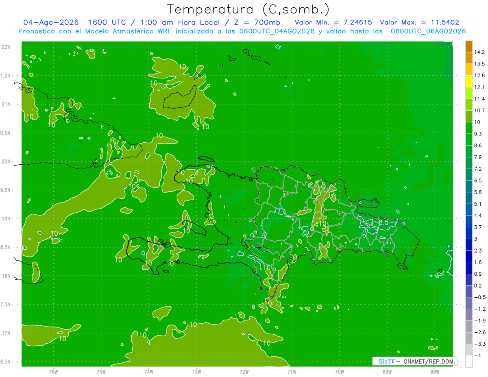Pick the green swatch between 10 and 9.3
Viewport: 488px width, 377px height.
(469, 128)
